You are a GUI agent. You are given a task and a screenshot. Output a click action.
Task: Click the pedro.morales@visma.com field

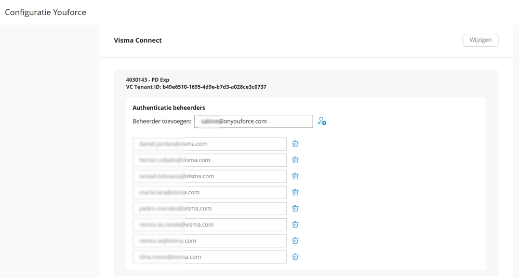pyautogui.click(x=209, y=208)
